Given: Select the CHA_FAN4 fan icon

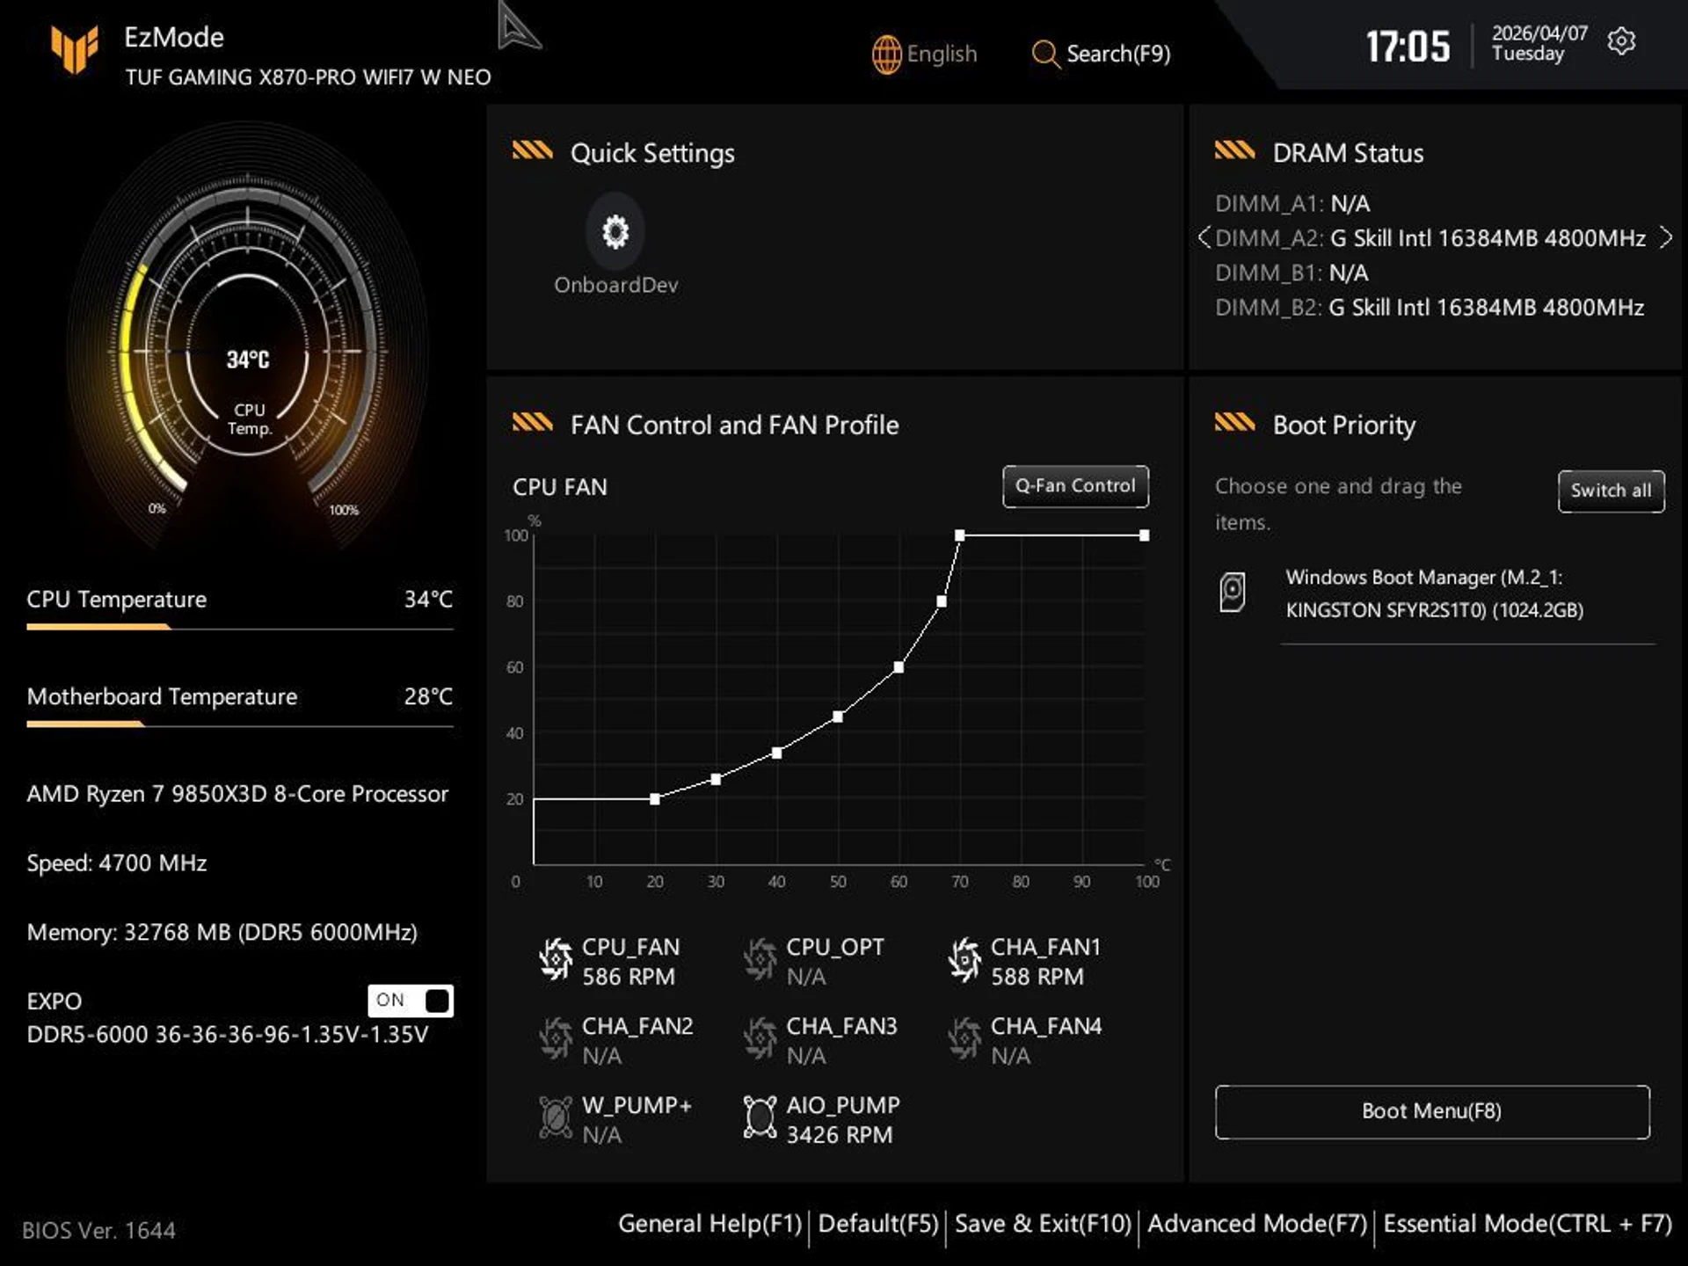Looking at the screenshot, I should [x=964, y=1039].
